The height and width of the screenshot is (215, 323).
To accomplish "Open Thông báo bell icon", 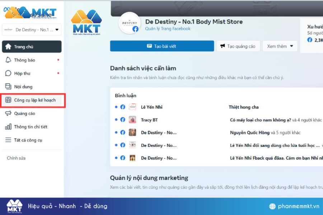I will 8,60.
